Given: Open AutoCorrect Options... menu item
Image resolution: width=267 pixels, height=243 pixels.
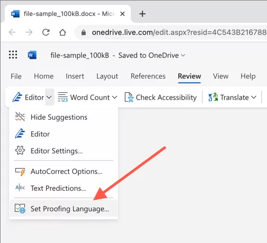Looking at the screenshot, I should click(x=64, y=171).
